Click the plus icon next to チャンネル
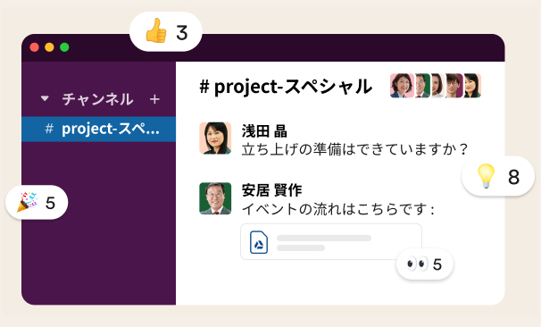The image size is (541, 327). point(154,99)
